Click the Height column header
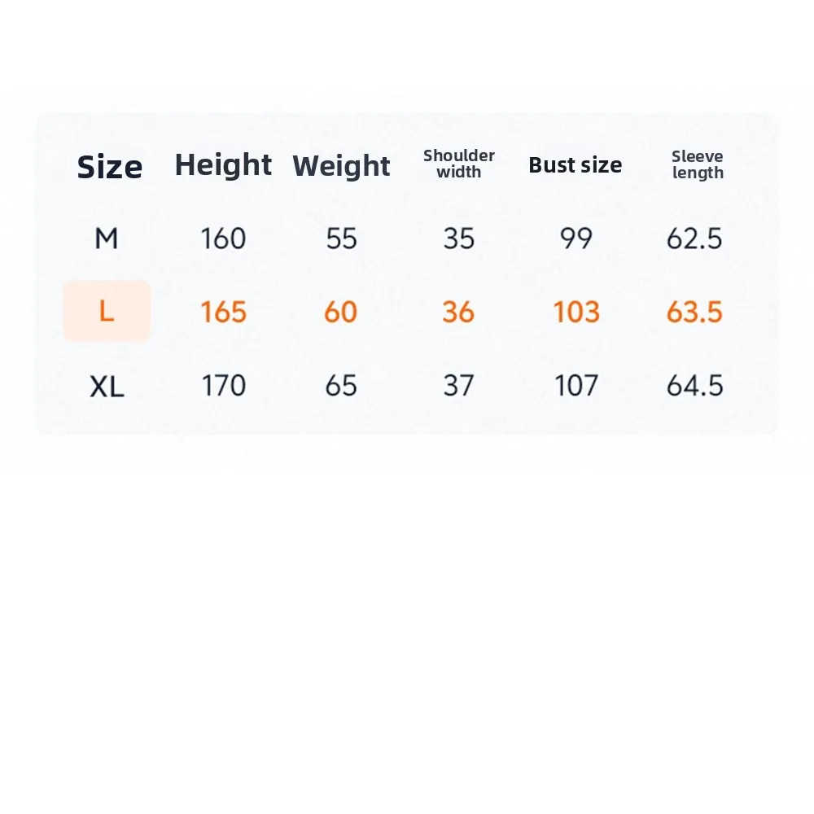814x814 pixels. click(223, 165)
